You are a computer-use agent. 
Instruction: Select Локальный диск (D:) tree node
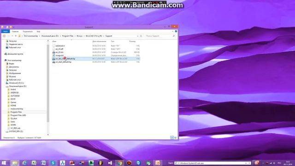tap(18, 86)
